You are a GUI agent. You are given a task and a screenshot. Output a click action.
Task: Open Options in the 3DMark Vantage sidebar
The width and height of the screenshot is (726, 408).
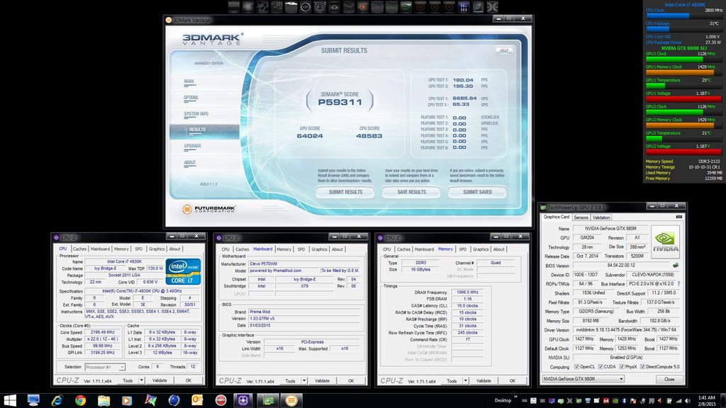[x=191, y=98]
